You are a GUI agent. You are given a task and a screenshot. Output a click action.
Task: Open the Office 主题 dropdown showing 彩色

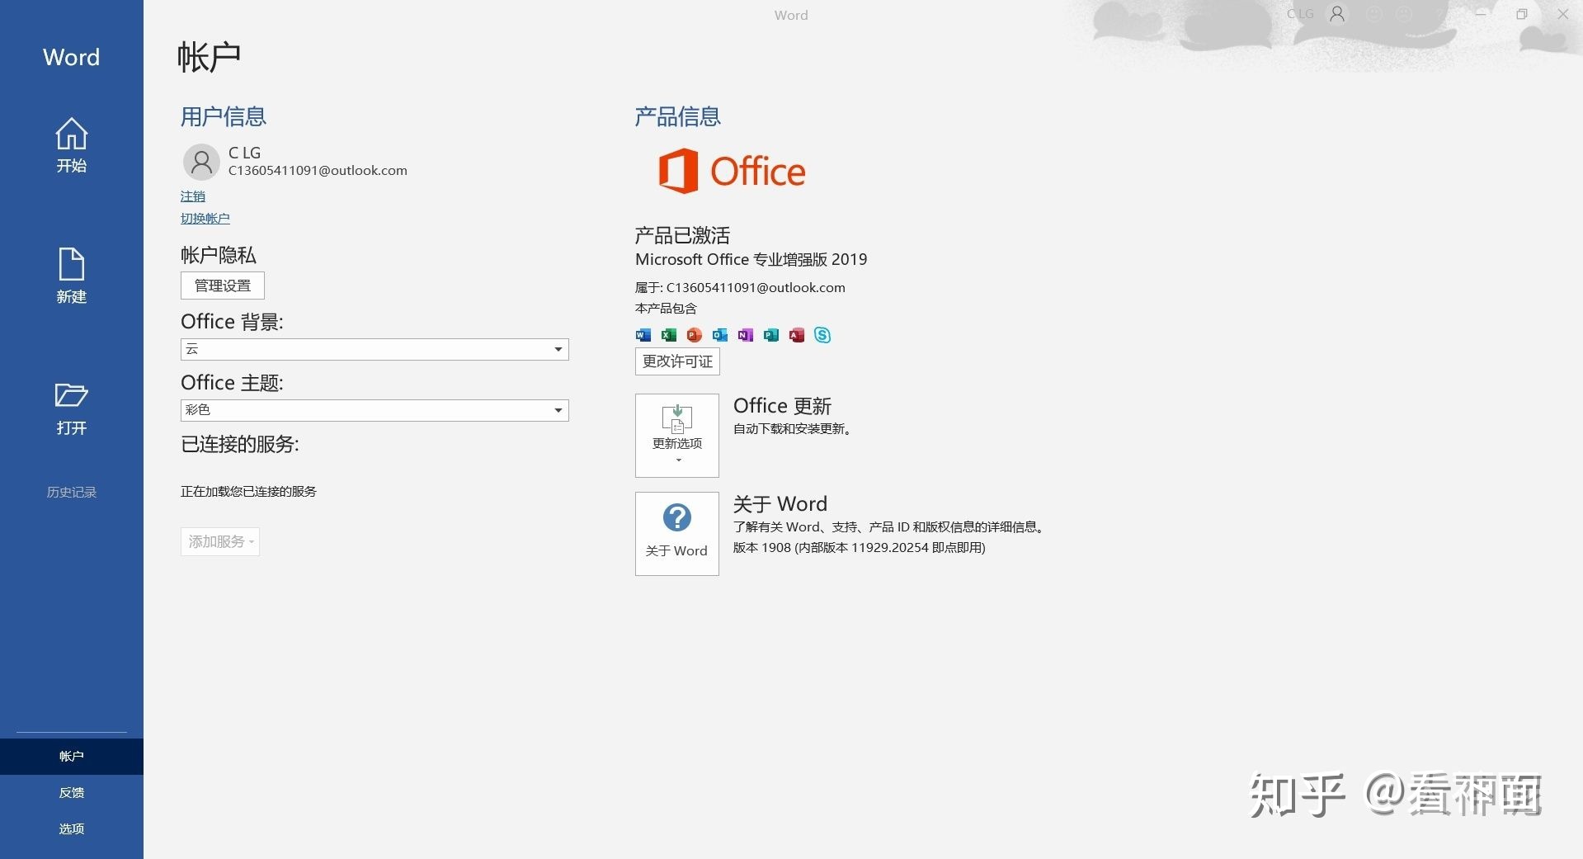pyautogui.click(x=375, y=410)
